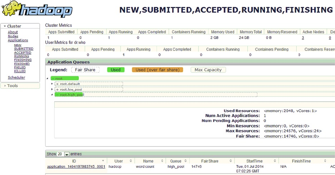335x175 pixels.
Task: Expand the root.low_pool queue arrow
Action: click(52, 89)
